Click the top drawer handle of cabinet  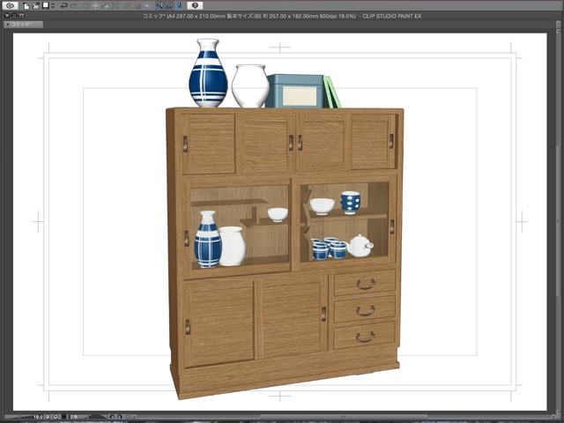click(x=366, y=284)
